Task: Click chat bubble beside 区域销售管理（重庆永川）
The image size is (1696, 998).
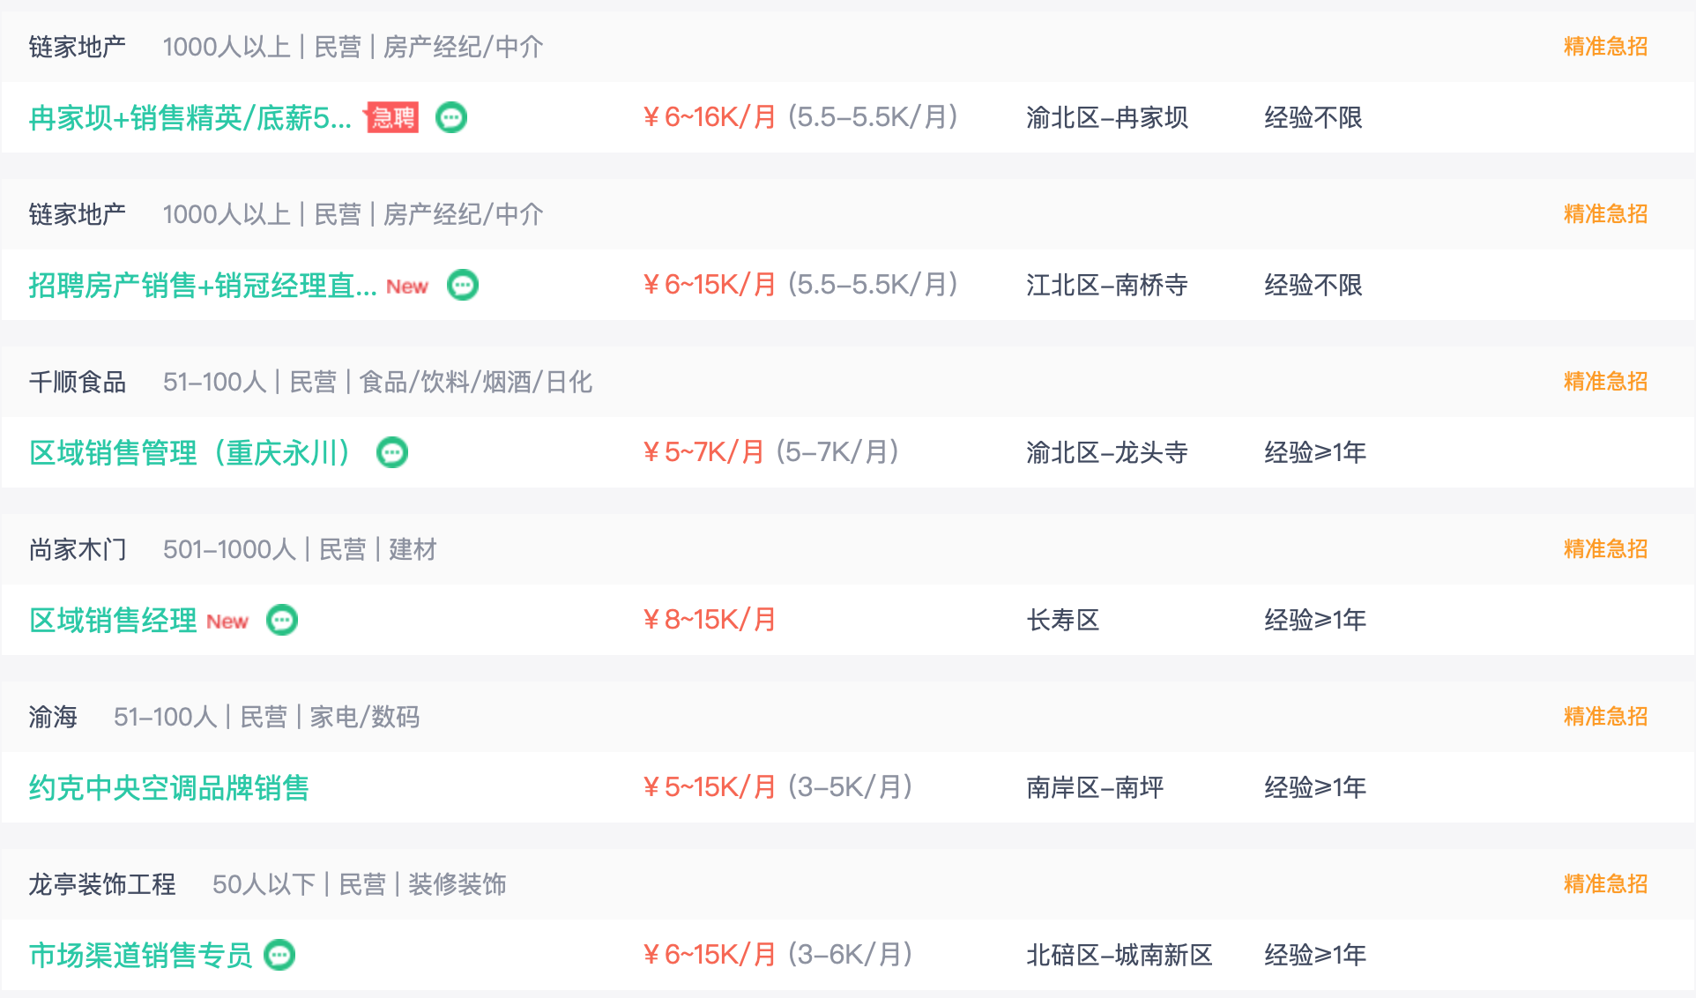Action: (392, 452)
